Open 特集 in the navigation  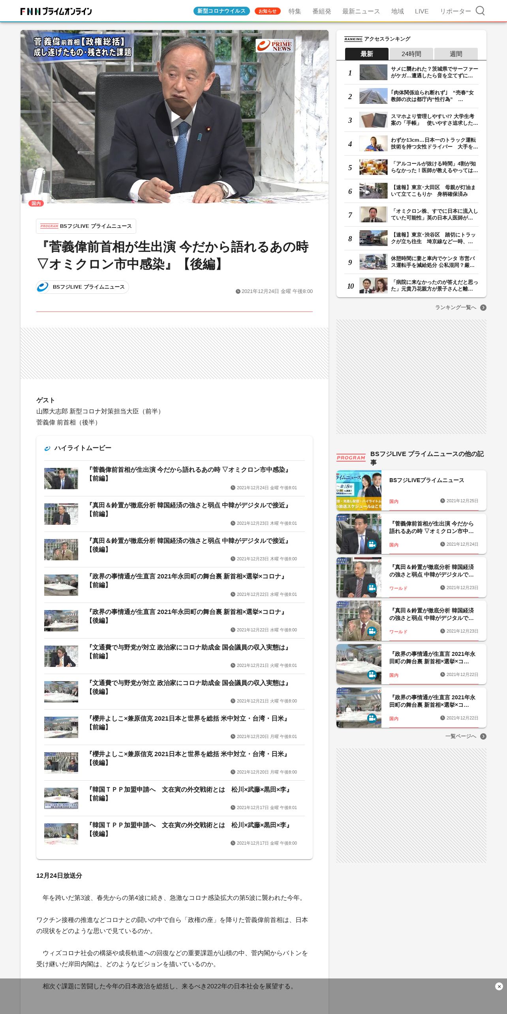click(x=295, y=11)
